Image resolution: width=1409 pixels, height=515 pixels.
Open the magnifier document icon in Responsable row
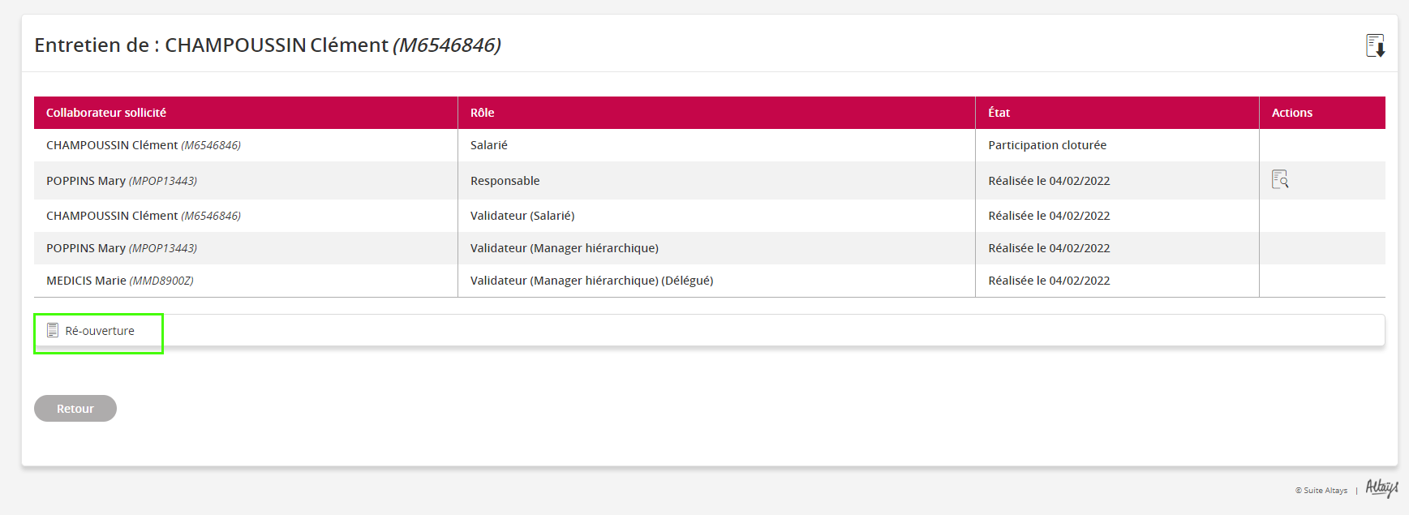coord(1280,179)
